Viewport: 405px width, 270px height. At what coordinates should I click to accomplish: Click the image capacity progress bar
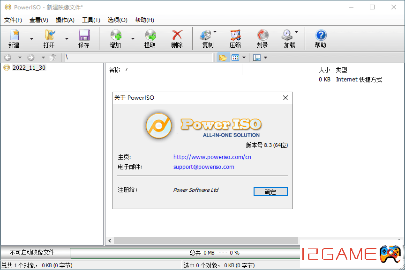(x=185, y=253)
